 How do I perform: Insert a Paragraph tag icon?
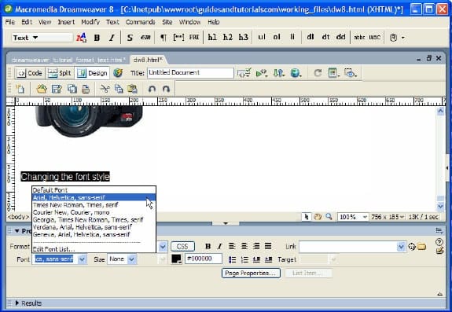click(164, 38)
